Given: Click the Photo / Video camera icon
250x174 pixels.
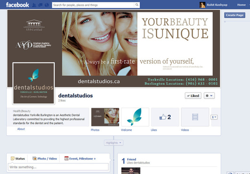Looking at the screenshot, I should click(x=34, y=158).
